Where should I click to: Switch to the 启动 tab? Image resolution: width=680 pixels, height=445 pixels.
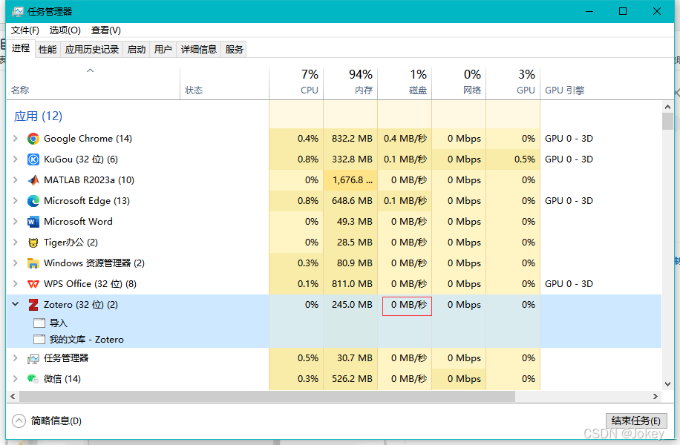[x=137, y=50]
